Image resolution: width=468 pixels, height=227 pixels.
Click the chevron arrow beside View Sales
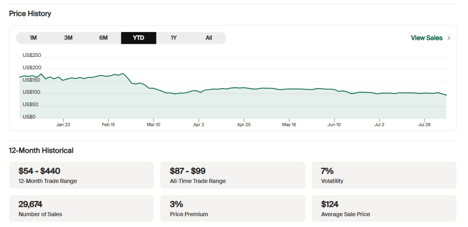tap(449, 38)
